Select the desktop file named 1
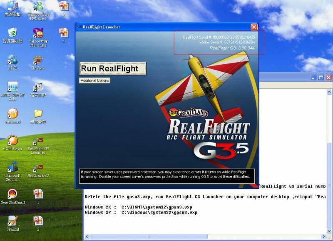 pos(38,197)
